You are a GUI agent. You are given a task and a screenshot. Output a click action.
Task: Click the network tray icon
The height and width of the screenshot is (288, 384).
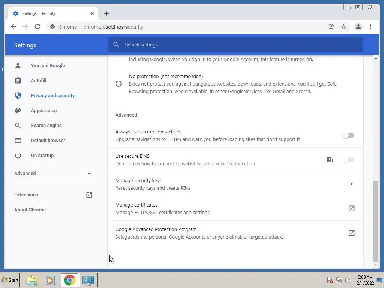339,280
